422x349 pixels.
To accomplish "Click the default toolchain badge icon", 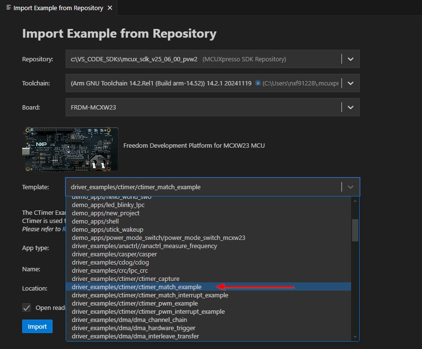I will tap(258, 83).
